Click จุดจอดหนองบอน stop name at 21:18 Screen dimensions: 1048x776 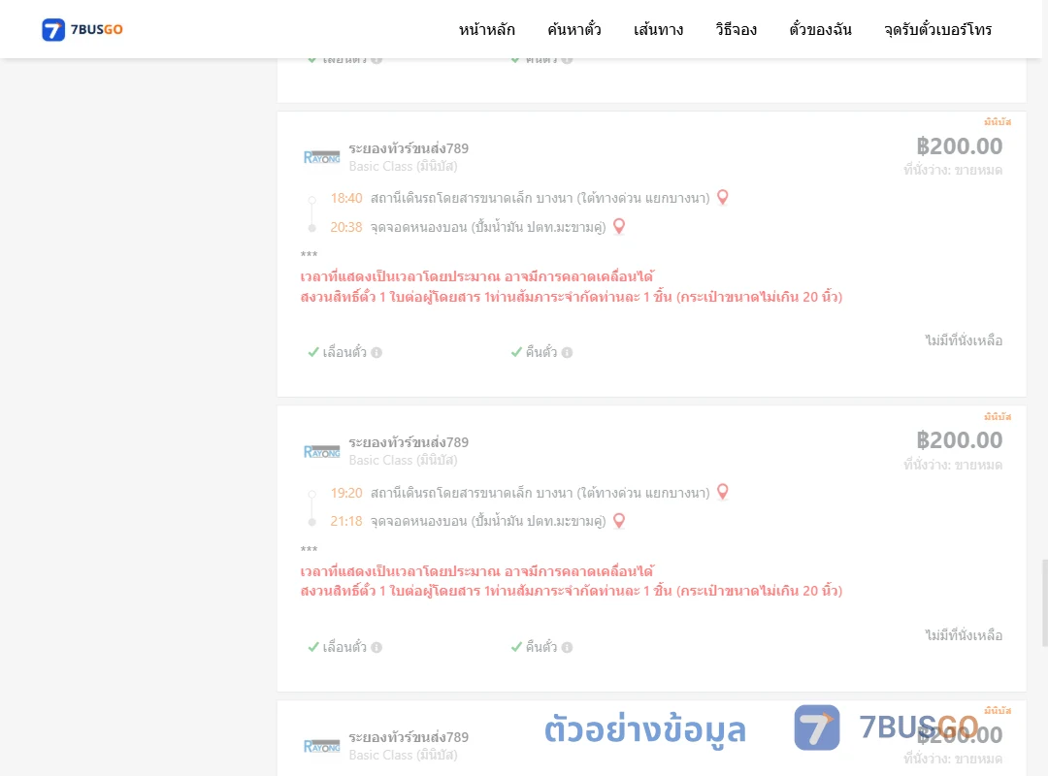click(x=488, y=521)
